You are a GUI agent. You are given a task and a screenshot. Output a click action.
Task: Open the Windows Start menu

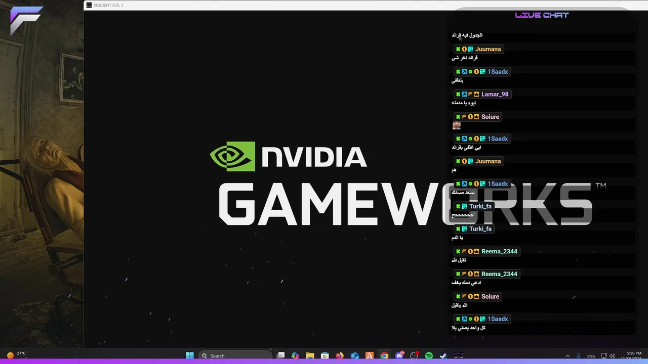(x=190, y=355)
